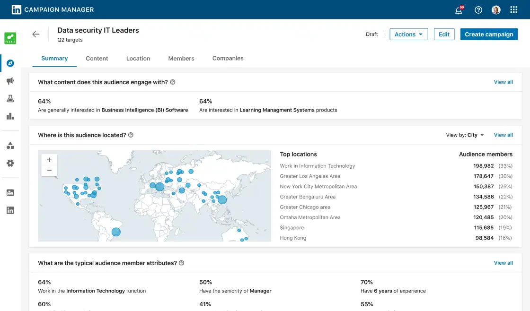Click the Create campaign button
530x311 pixels.
pyautogui.click(x=489, y=34)
